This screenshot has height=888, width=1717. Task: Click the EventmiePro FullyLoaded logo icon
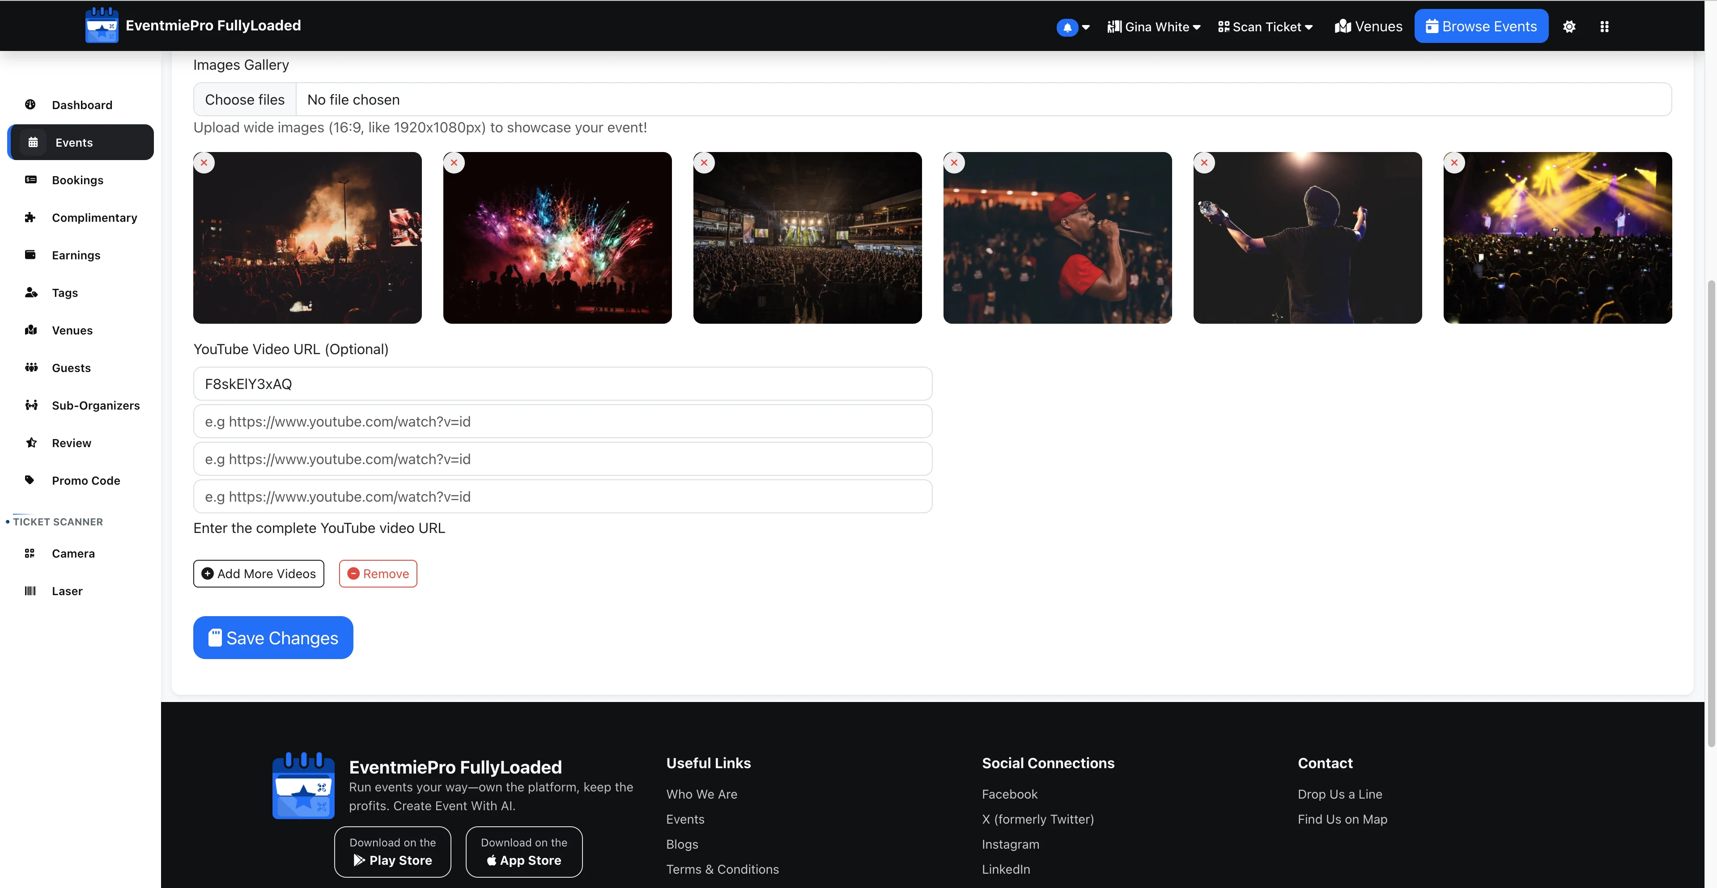coord(102,25)
